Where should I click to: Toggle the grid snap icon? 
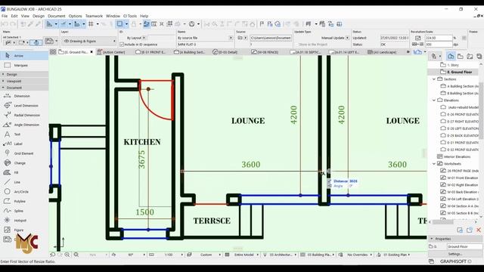click(x=91, y=23)
